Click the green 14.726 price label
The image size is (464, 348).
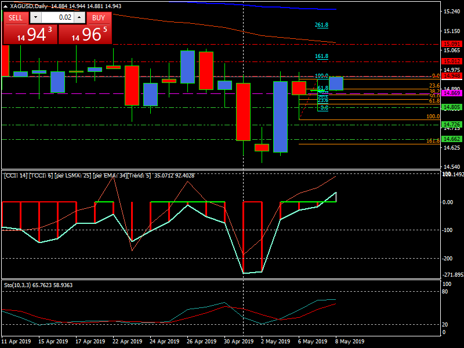tap(451, 125)
